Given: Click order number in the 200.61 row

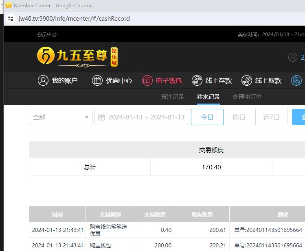Looking at the screenshot, I should click(x=268, y=230).
